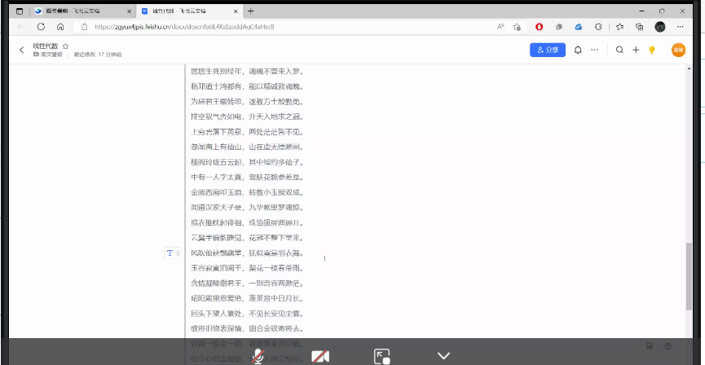The width and height of the screenshot is (705, 365).
Task: Add this page to favorites
Action: [517, 27]
